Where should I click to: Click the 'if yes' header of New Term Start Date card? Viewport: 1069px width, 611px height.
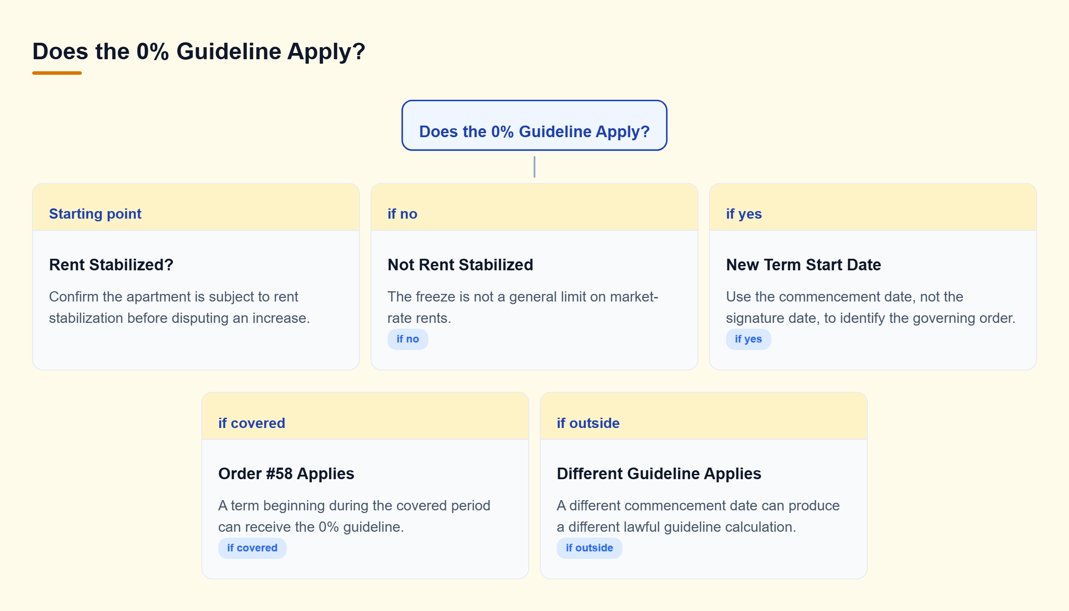(x=873, y=207)
